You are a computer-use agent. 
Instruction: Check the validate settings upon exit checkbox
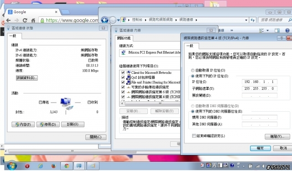194,136
